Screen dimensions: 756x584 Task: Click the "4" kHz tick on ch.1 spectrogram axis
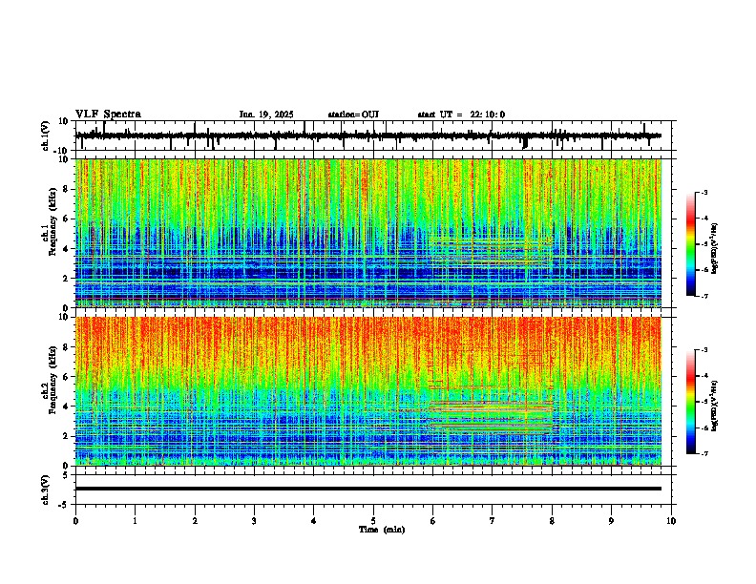point(66,249)
